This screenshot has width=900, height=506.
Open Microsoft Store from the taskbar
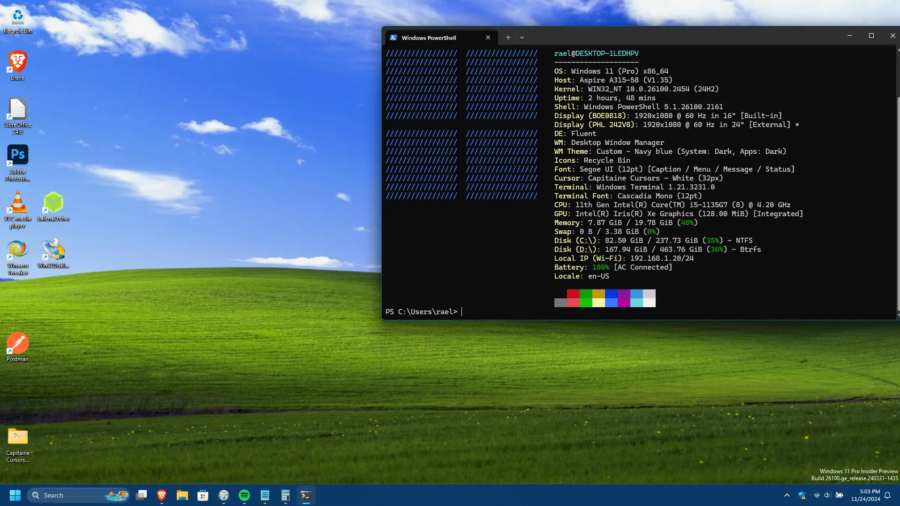pos(203,495)
